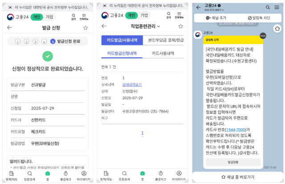Tap 고용24 logo in middle screen
Screen dimensions: 285x184
(112, 16)
